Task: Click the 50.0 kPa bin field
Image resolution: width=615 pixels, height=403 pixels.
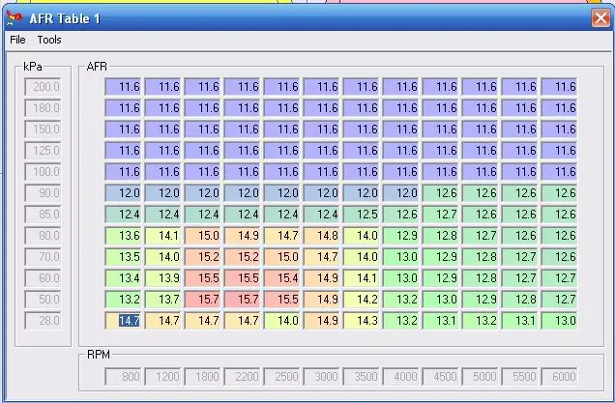Action: (43, 300)
